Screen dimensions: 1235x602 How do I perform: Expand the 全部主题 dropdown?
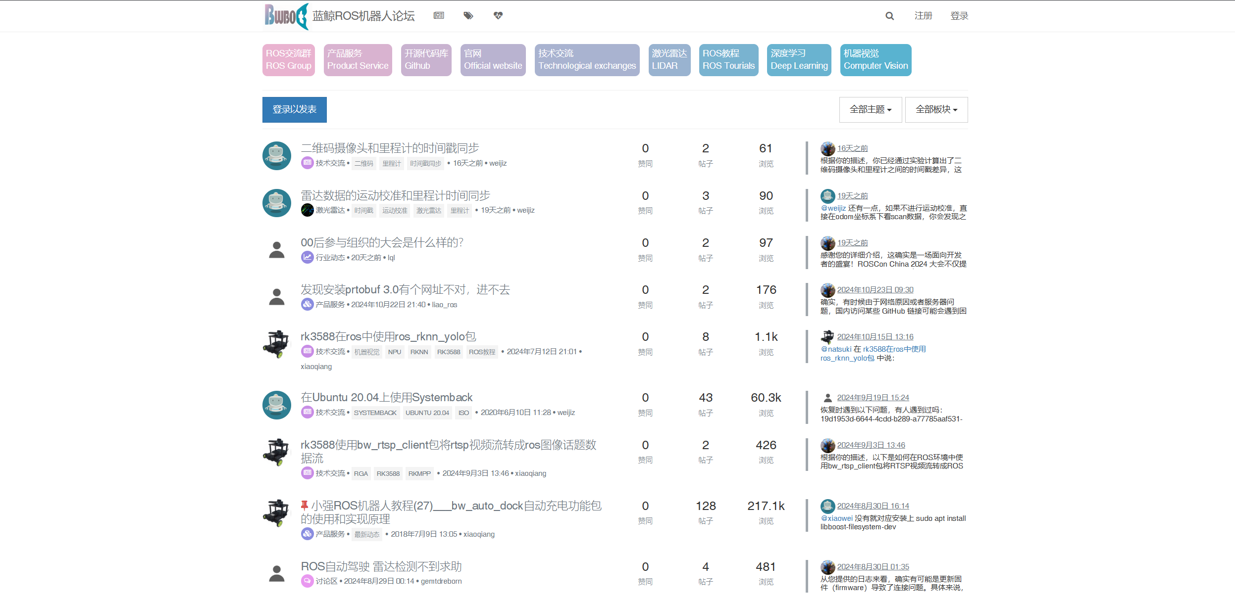pyautogui.click(x=870, y=109)
